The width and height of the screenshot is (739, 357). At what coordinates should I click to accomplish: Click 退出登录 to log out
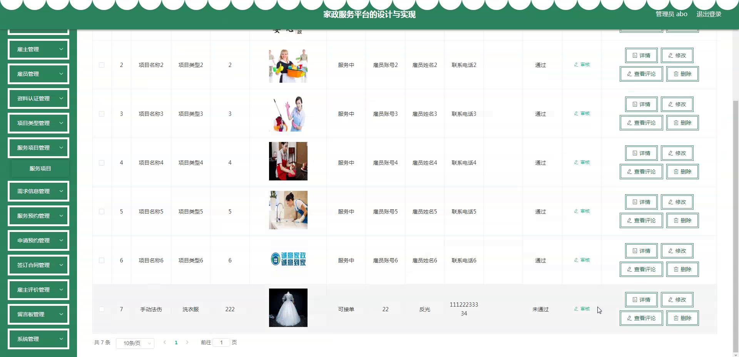pos(709,14)
